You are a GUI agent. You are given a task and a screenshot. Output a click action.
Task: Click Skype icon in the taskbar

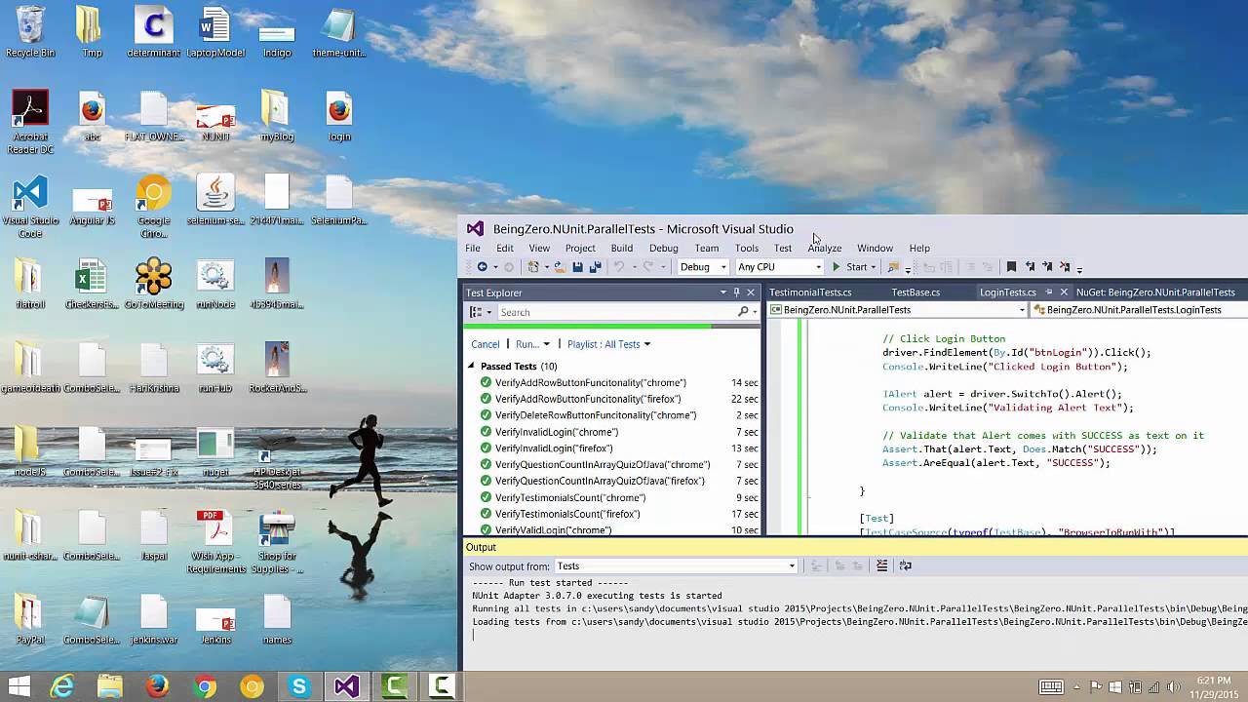click(299, 686)
